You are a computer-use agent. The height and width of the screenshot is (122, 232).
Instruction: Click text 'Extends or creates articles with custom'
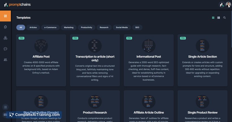(202, 62)
